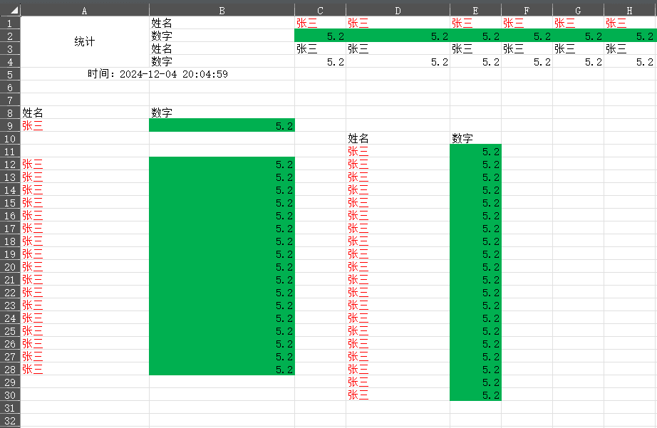Select column header E

point(475,11)
